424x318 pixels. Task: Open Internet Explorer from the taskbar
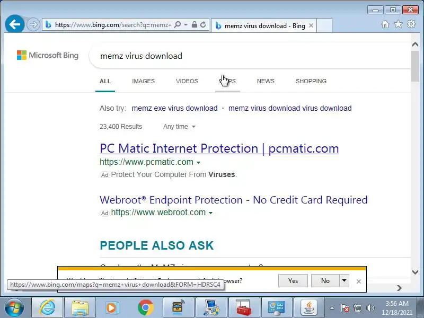click(47, 307)
